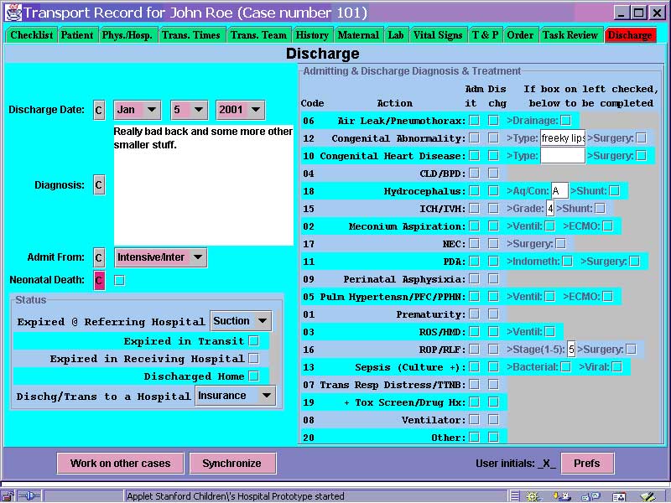671x503 pixels.
Task: Open the discharge month dropdown showing Jan
Action: tap(138, 109)
